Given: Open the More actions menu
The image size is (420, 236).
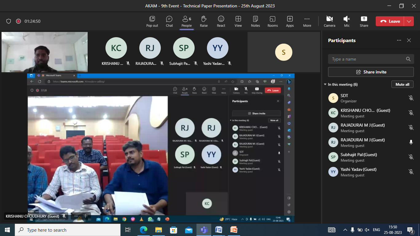Looking at the screenshot, I should tap(307, 21).
